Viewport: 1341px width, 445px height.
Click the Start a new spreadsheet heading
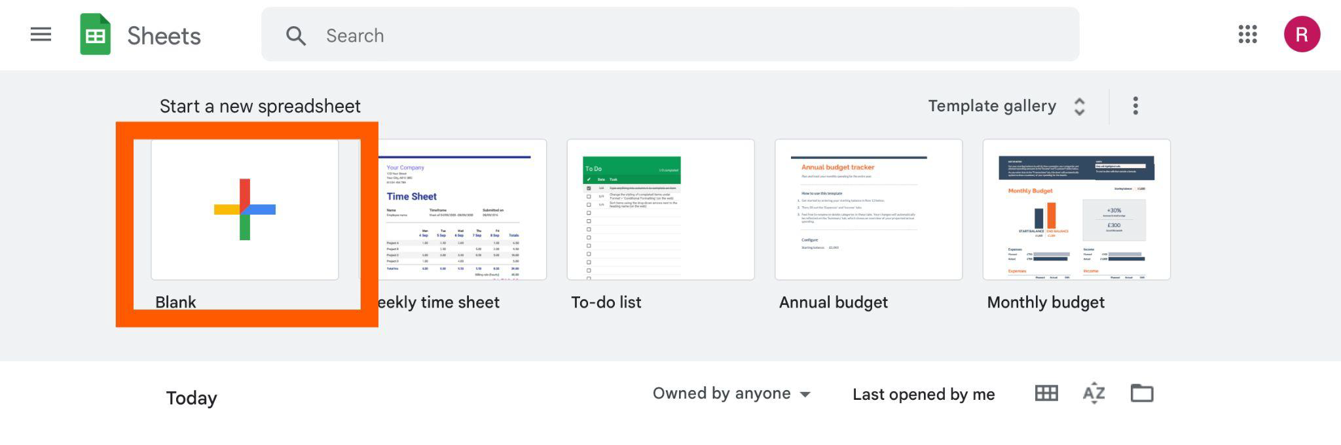[x=260, y=106]
